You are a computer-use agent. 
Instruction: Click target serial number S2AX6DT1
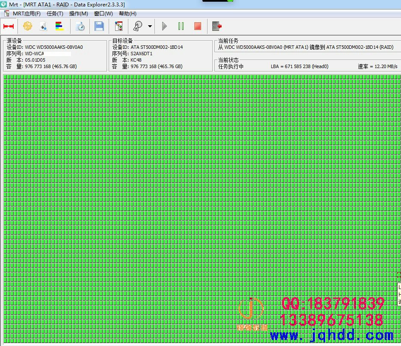(141, 54)
